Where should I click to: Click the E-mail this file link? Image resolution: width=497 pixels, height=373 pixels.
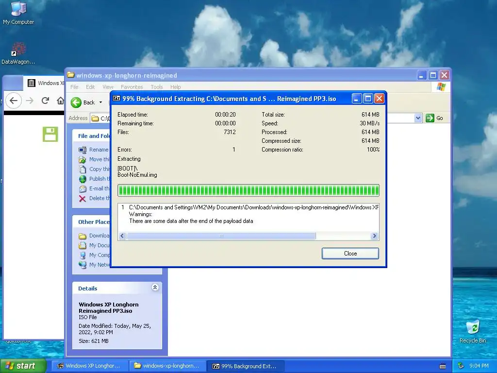click(x=99, y=188)
